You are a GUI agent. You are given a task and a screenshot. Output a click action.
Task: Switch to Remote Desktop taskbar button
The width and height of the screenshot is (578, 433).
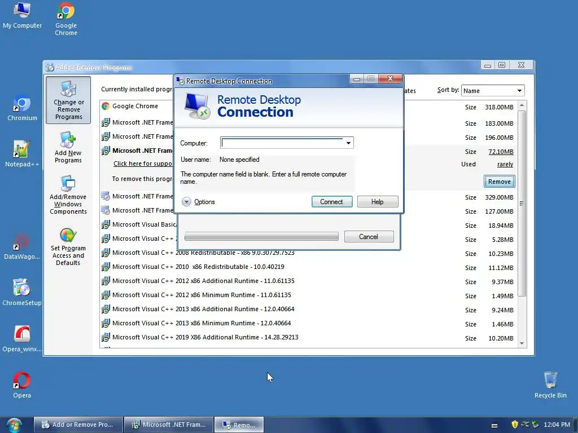coord(239,425)
